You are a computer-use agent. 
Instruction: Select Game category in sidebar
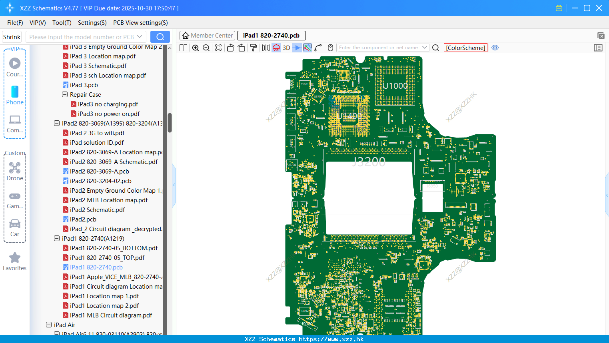[15, 200]
